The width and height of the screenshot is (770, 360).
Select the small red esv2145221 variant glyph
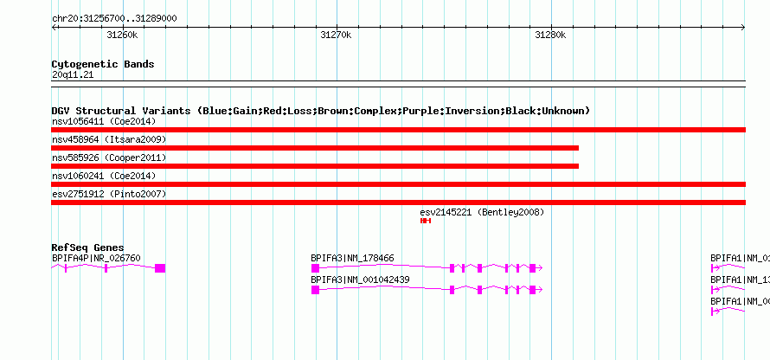[x=426, y=221]
